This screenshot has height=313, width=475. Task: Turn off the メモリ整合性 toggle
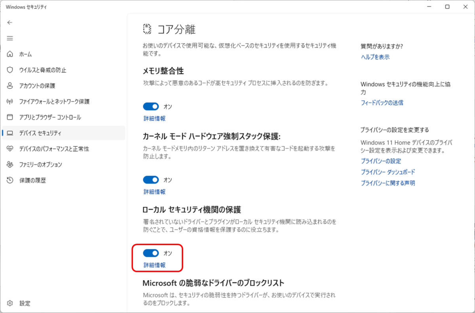tap(151, 106)
